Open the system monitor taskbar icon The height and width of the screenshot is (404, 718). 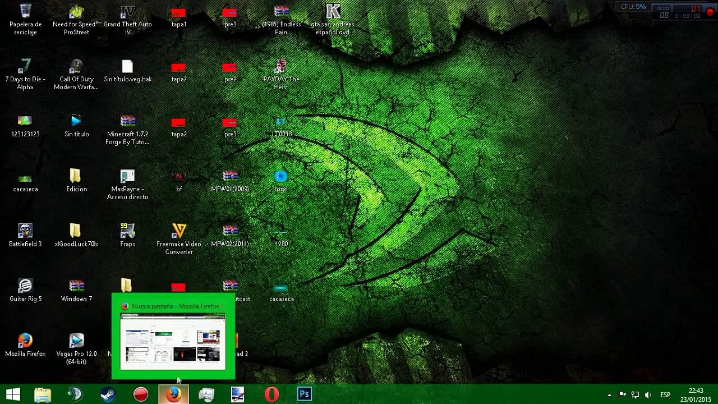pos(206,394)
